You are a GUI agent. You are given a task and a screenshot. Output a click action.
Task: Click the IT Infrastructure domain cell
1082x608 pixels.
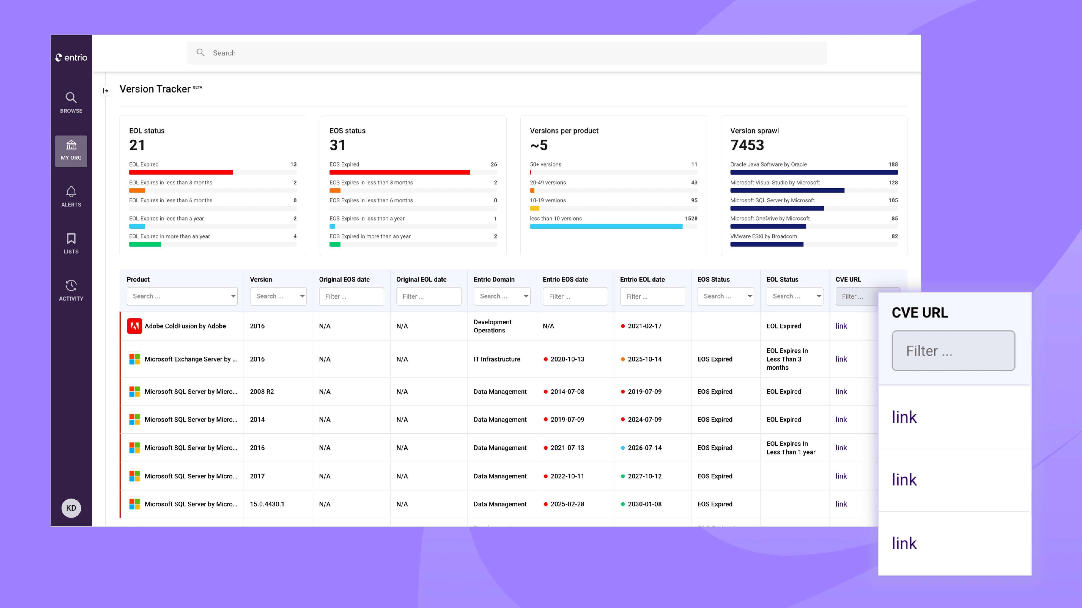click(497, 359)
